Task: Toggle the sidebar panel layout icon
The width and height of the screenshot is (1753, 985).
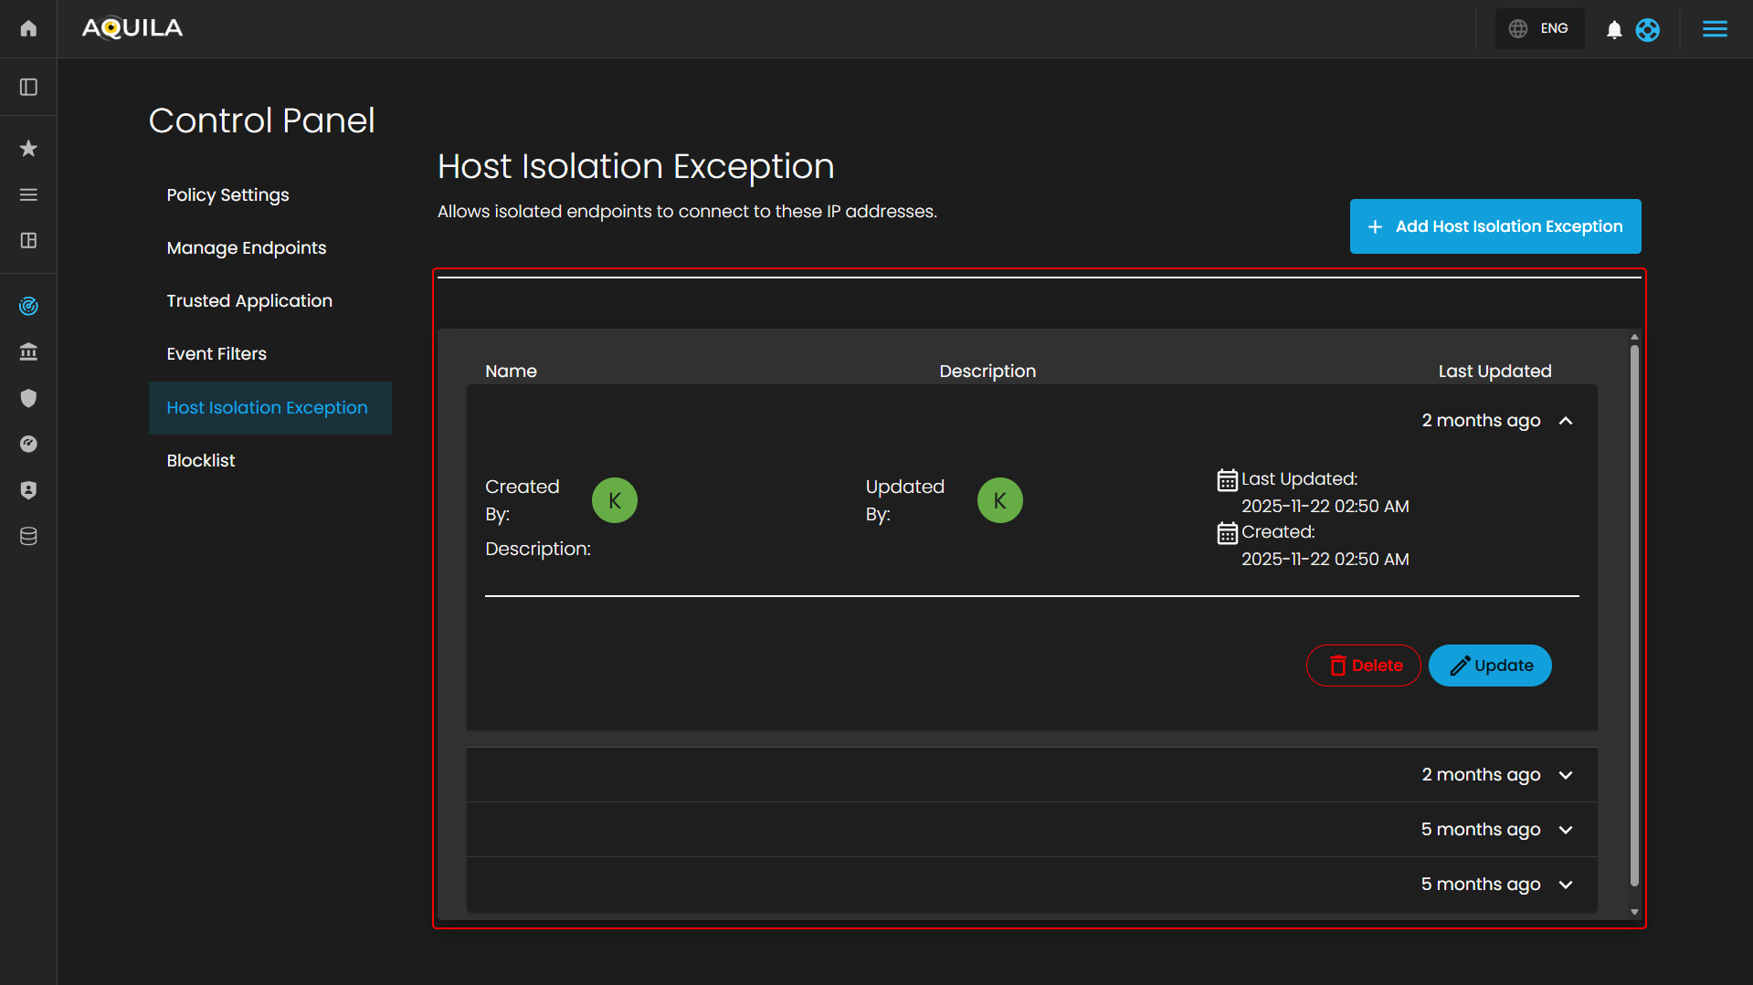Action: click(x=28, y=87)
